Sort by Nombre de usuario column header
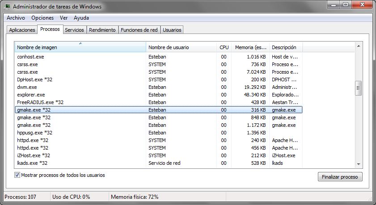This screenshot has height=205, width=376. tap(181, 47)
